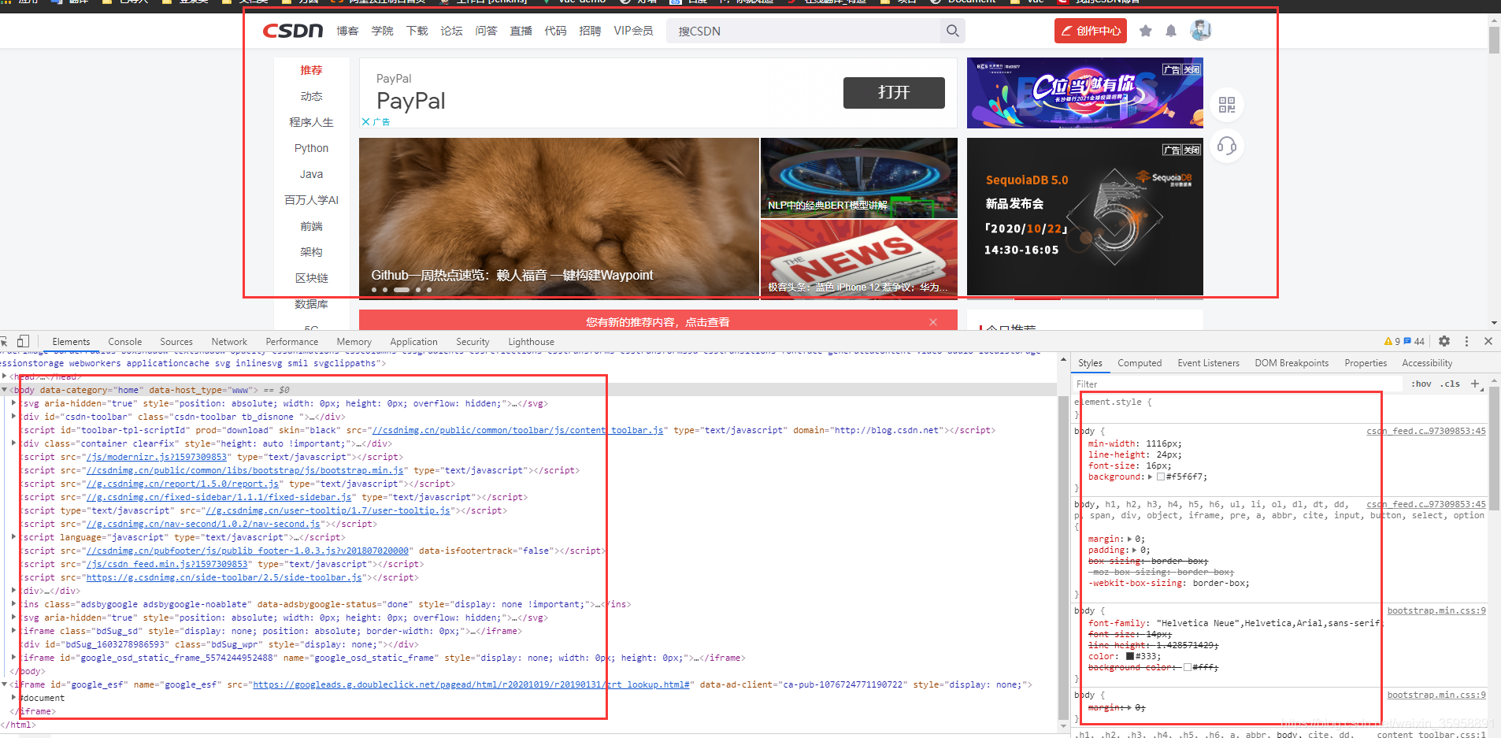Viewport: 1501px width, 738px height.
Task: Expand the container clearfix div node
Action: (13, 443)
